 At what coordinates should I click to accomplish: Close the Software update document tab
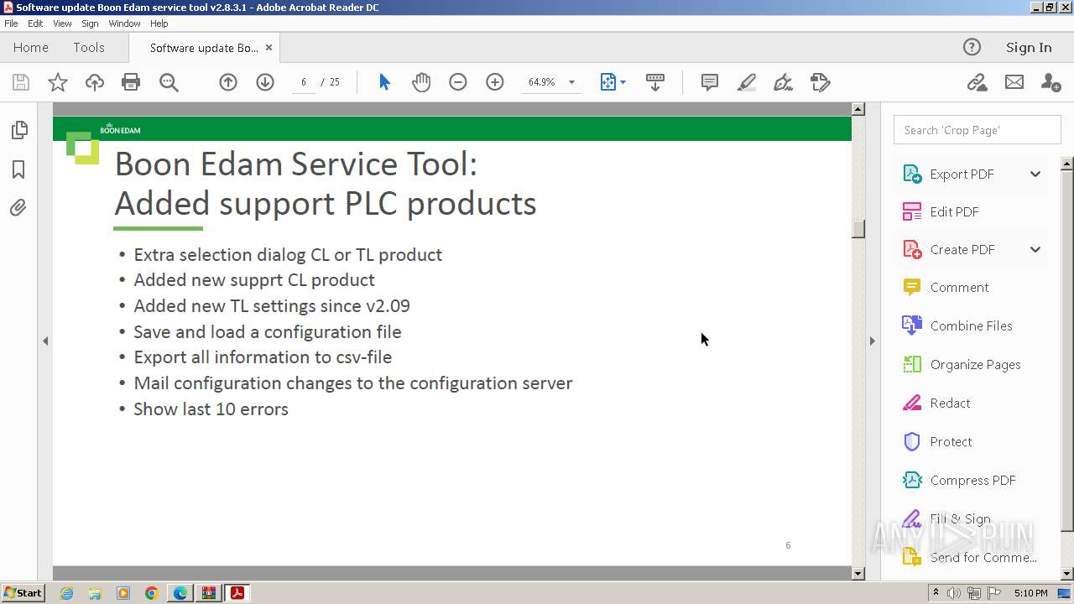pyautogui.click(x=268, y=48)
